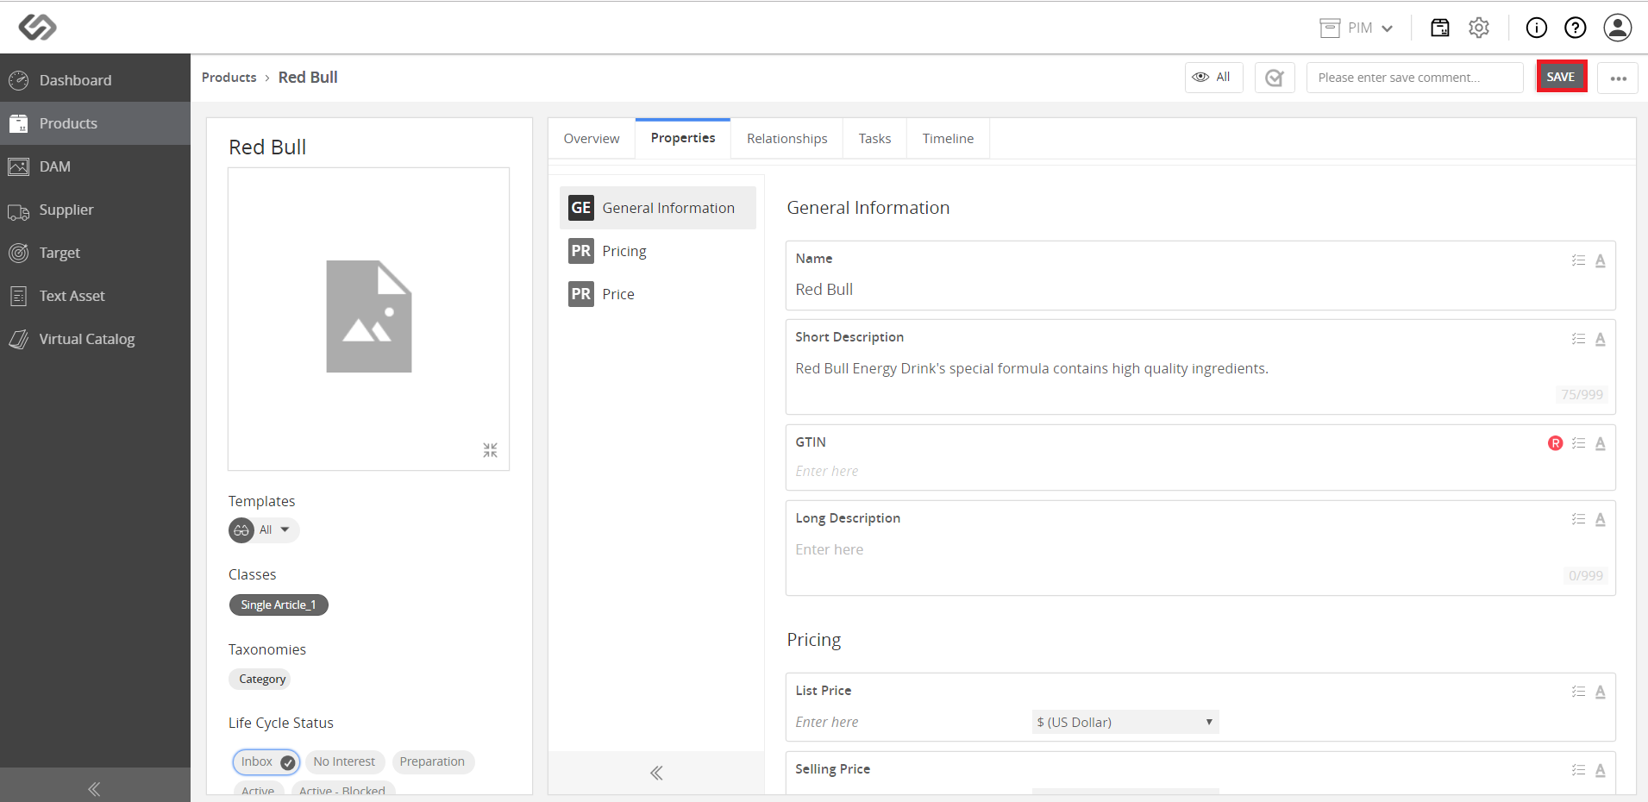The height and width of the screenshot is (802, 1648).
Task: Go to Products in the sidebar
Action: pyautogui.click(x=95, y=123)
